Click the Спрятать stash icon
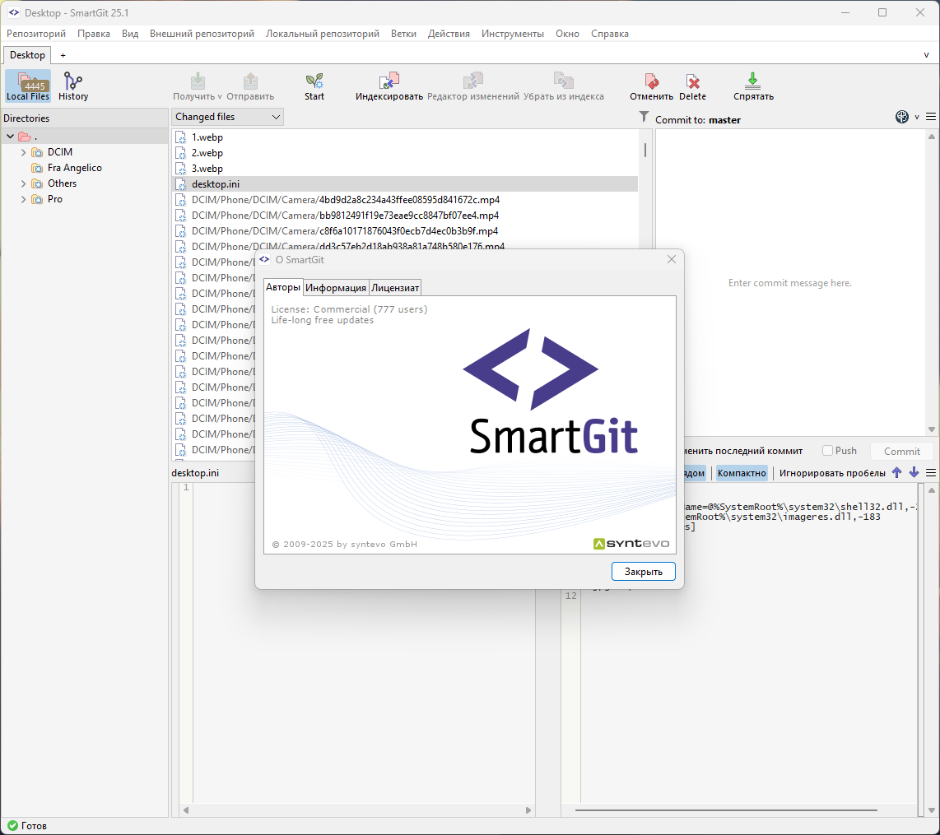 tap(753, 86)
